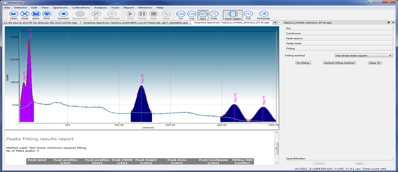Switch to Log scale view
This screenshot has width=398, height=172.
pyautogui.click(x=192, y=15)
